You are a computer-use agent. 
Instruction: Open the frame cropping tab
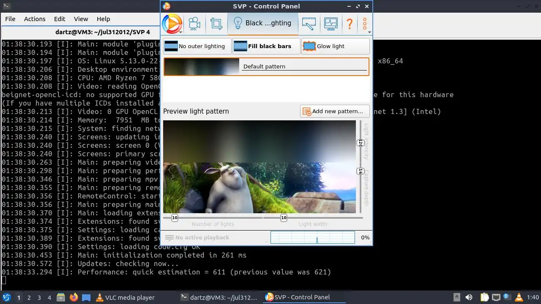(x=216, y=24)
